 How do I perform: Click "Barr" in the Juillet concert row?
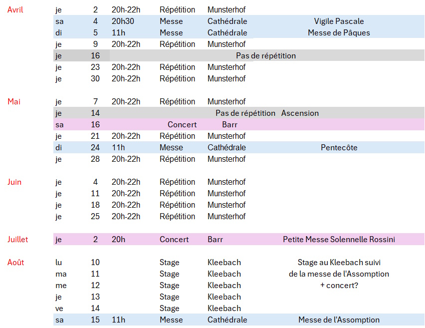coord(215,240)
